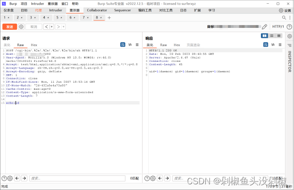Open request search help icon
Screen dimensions: 294x190
[4, 178]
